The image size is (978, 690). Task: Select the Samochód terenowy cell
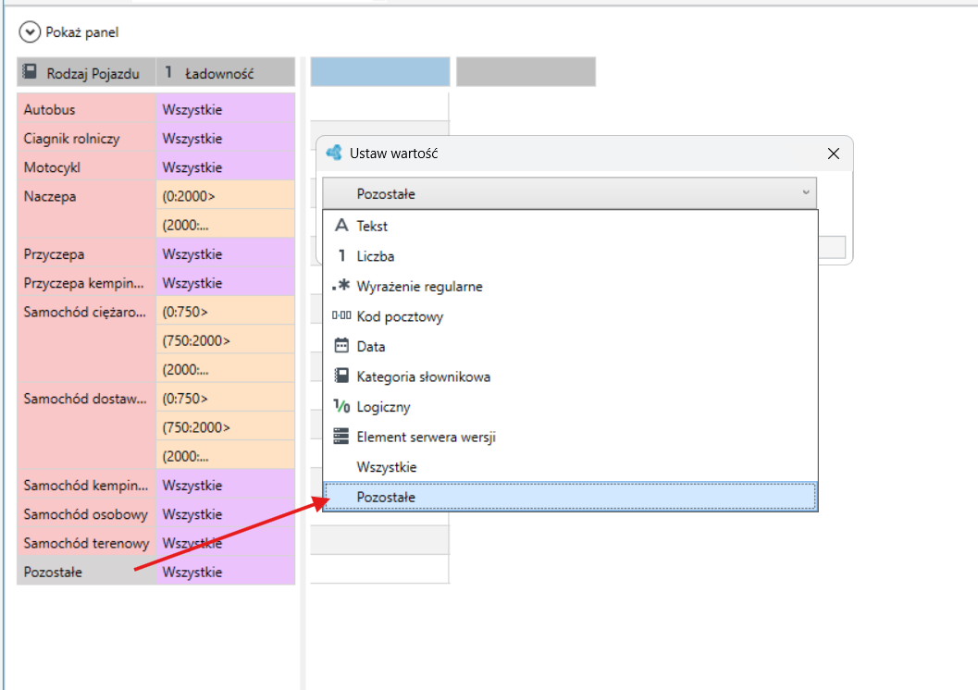(x=86, y=543)
